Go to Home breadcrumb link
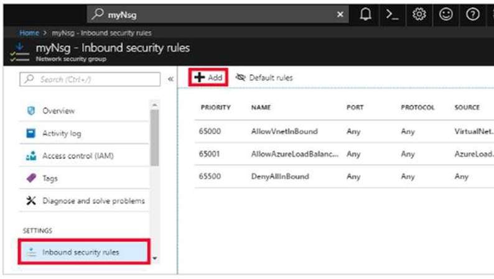Viewport: 494px width, 279px height. click(x=29, y=33)
